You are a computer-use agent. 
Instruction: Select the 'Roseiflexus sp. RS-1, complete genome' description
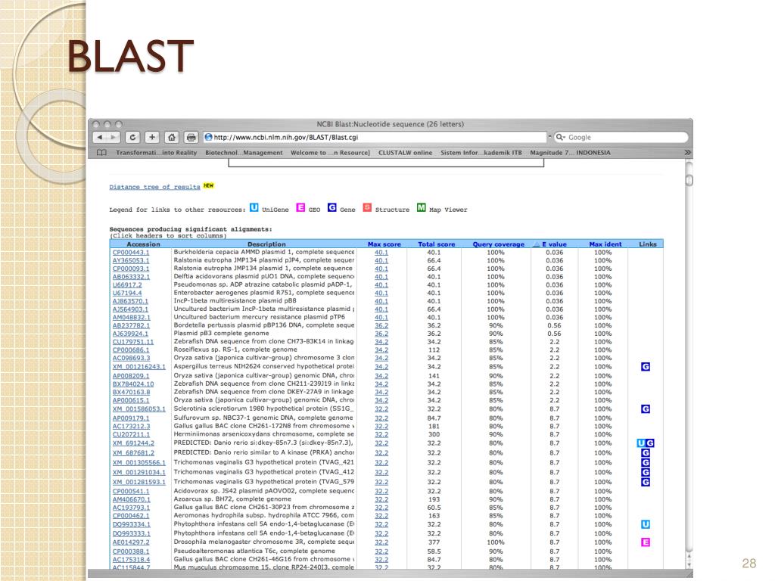[x=235, y=350]
